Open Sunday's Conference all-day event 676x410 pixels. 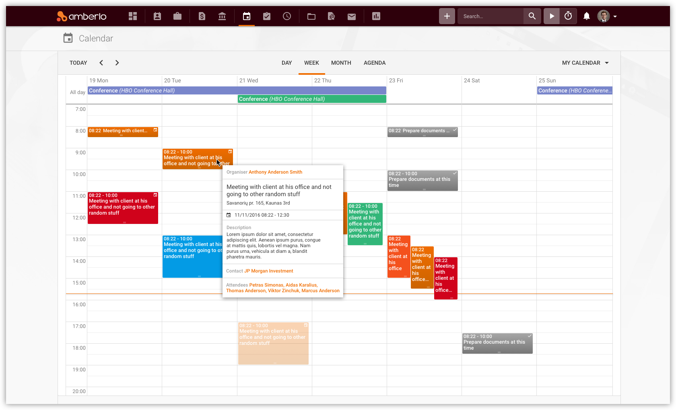575,90
